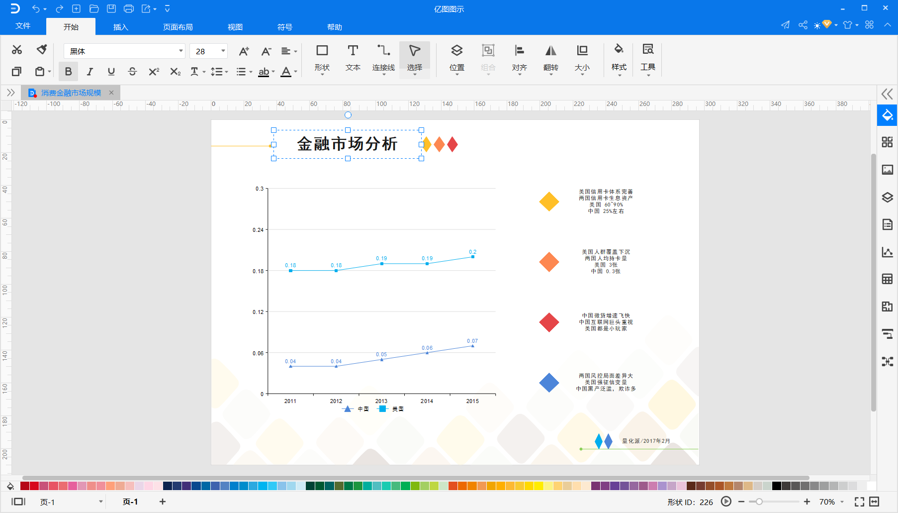Open the 样式 style menu
The image size is (898, 513).
click(x=619, y=59)
